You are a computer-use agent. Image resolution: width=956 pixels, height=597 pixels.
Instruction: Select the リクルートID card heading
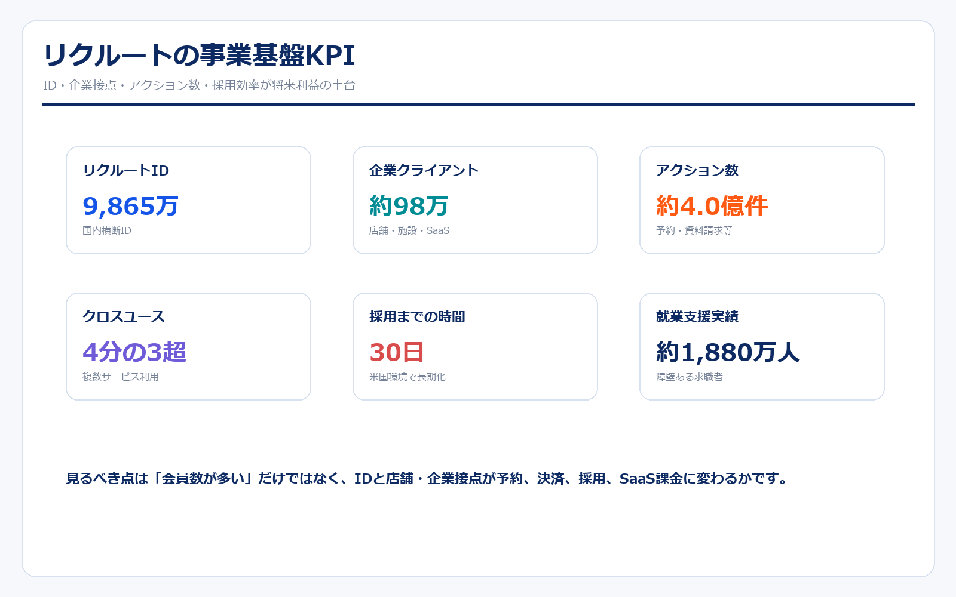coord(126,171)
